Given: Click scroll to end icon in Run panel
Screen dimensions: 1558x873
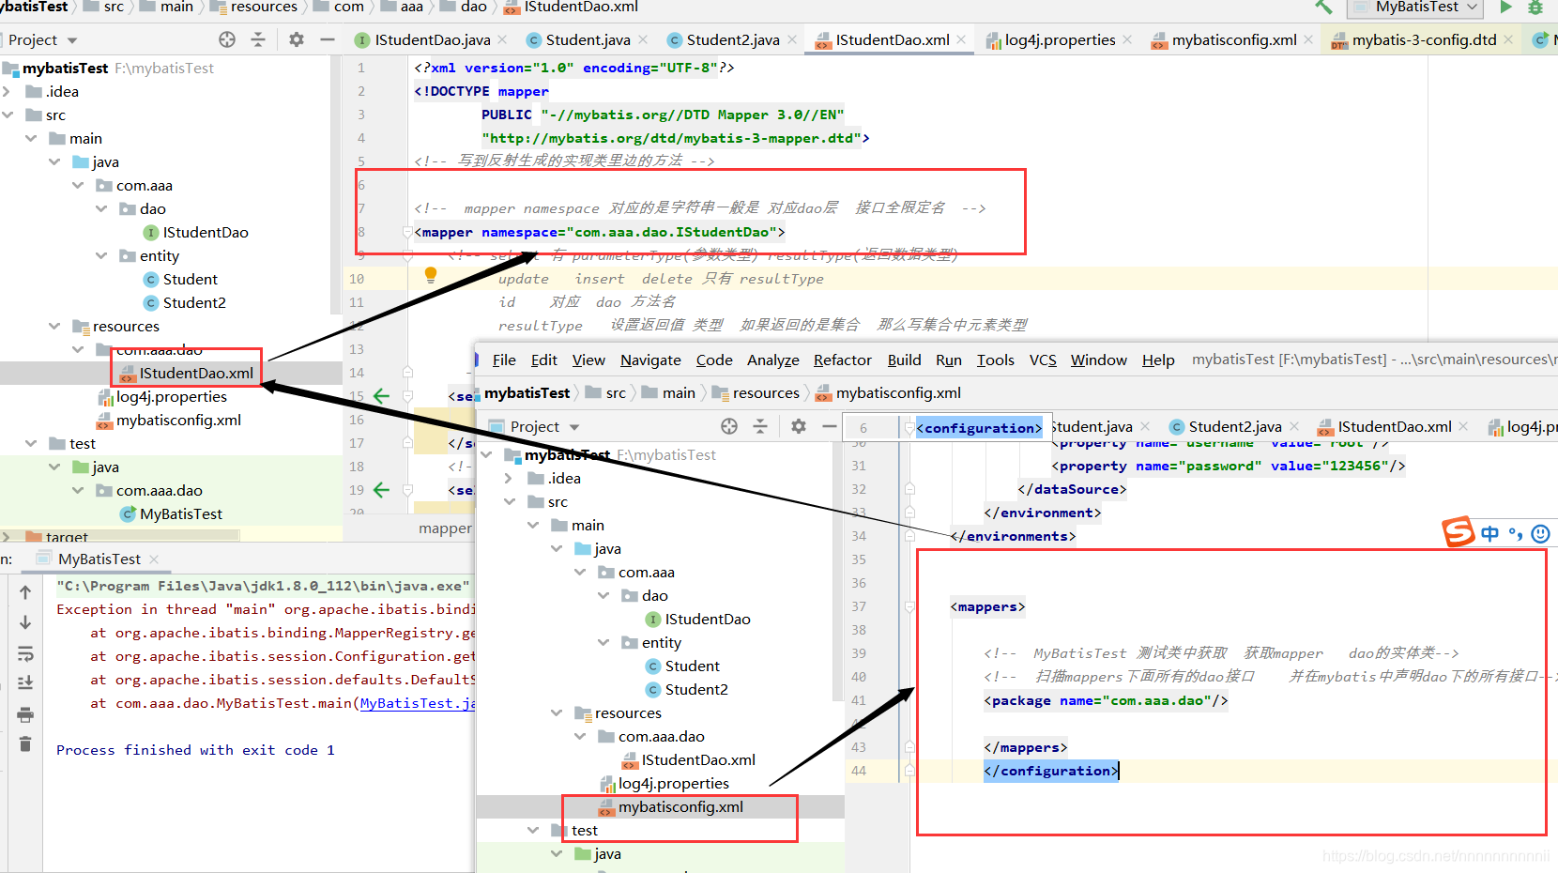Looking at the screenshot, I should [25, 683].
